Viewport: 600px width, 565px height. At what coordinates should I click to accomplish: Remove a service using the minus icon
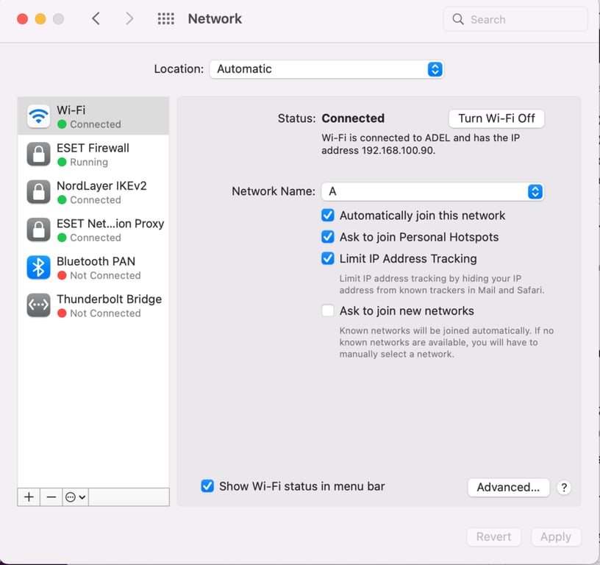point(51,497)
